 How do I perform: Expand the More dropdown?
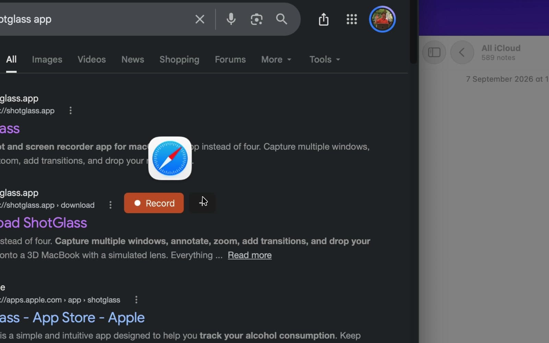[276, 59]
